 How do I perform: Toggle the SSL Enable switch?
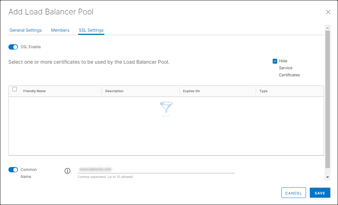click(13, 47)
